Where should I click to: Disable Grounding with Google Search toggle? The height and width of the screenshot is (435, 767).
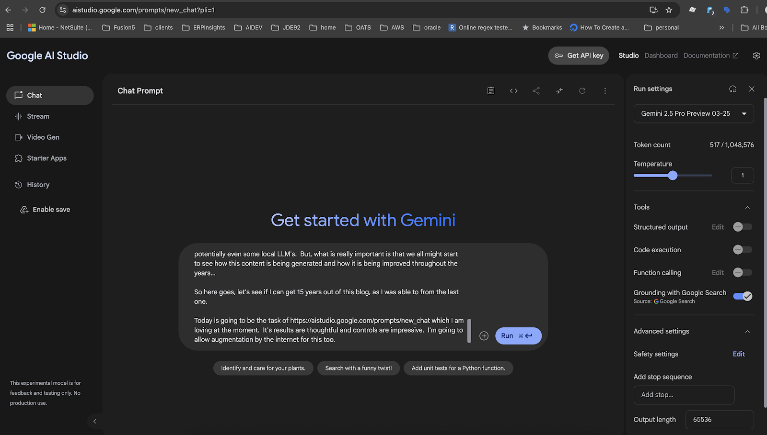click(743, 296)
